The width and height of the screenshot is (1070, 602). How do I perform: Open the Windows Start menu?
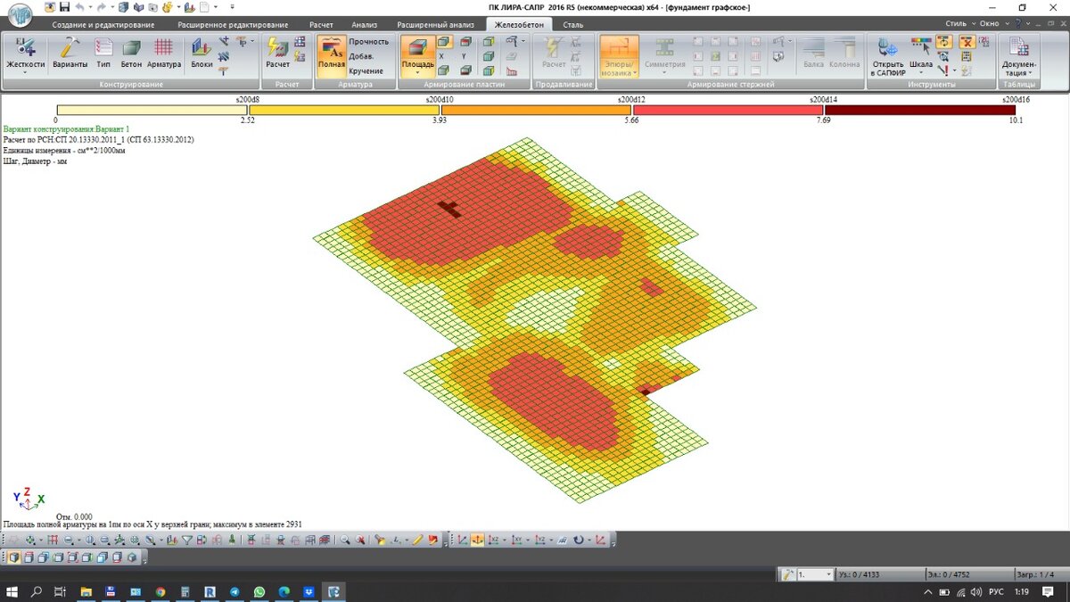coord(12,592)
